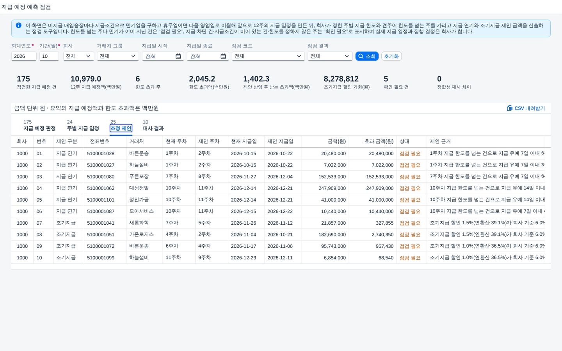
Task: Click vendor name 대성정밀
Action: [x=139, y=188]
